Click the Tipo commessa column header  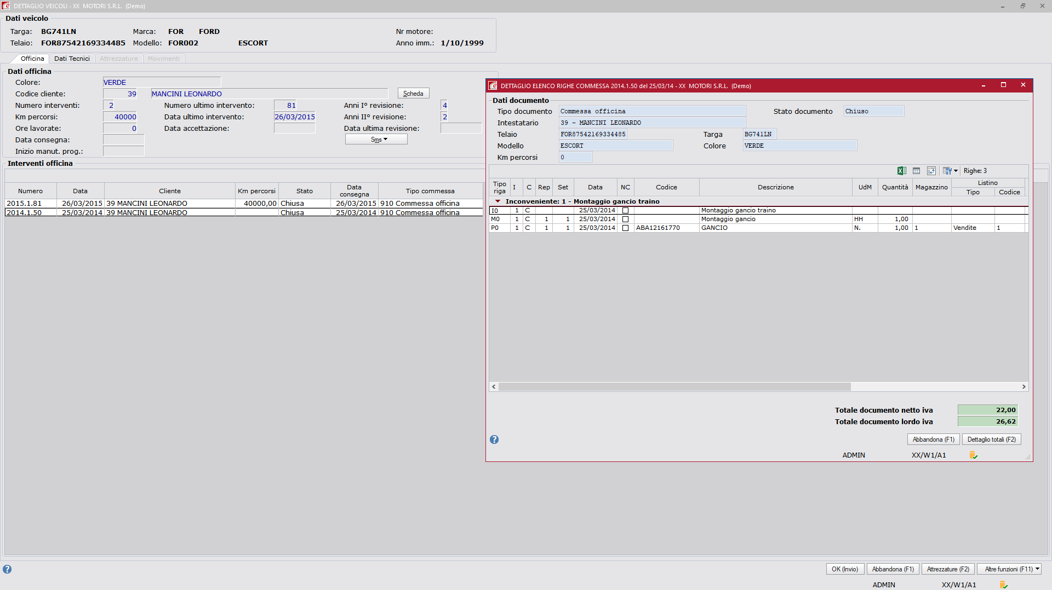coord(430,191)
